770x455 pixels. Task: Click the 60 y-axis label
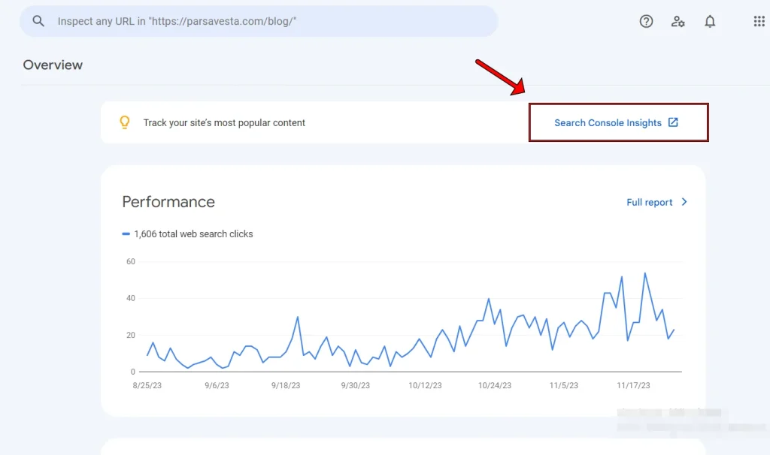pyautogui.click(x=131, y=261)
